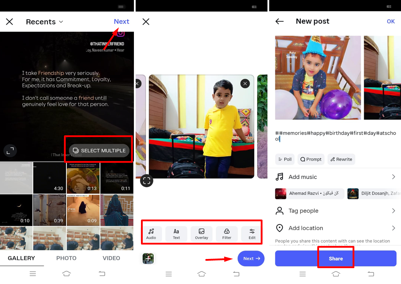Open the Text tool
Image resolution: width=401 pixels, height=284 pixels.
(x=176, y=233)
